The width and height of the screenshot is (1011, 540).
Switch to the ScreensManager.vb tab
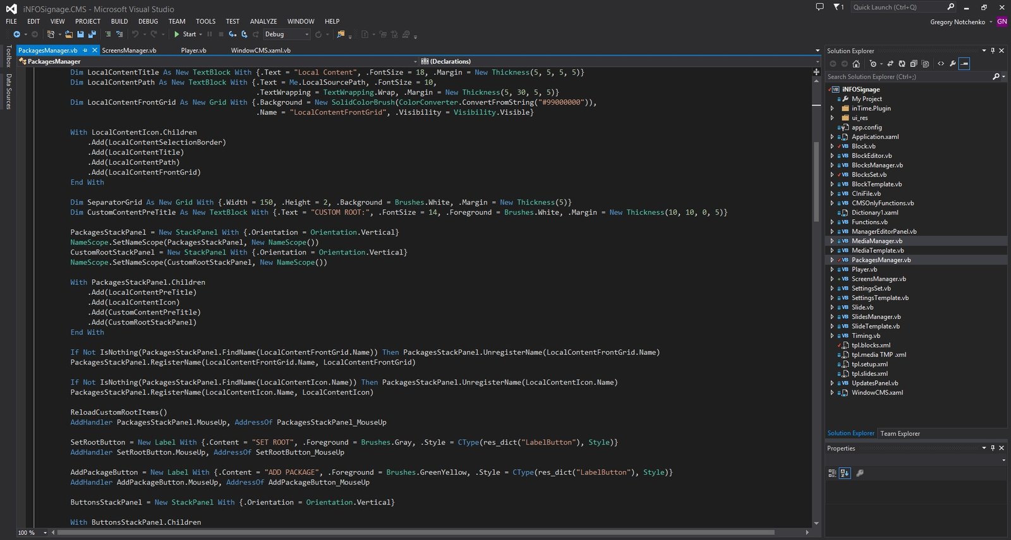129,51
